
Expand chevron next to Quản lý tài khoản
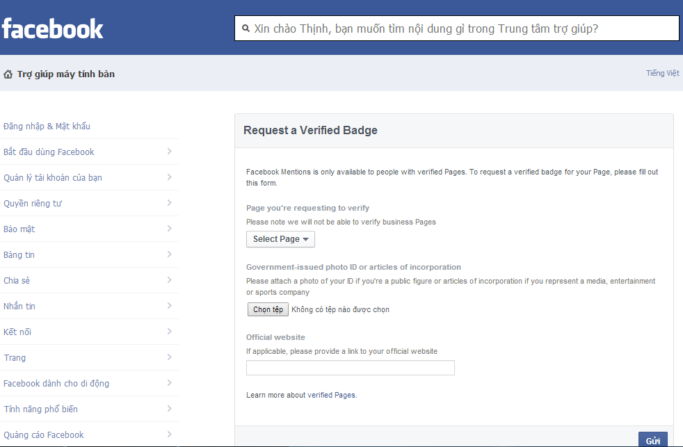click(x=170, y=177)
